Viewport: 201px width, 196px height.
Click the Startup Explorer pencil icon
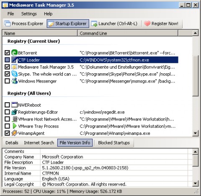(51, 23)
